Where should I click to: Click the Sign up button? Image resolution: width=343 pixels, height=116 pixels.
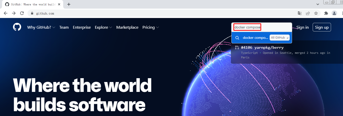coord(322,27)
